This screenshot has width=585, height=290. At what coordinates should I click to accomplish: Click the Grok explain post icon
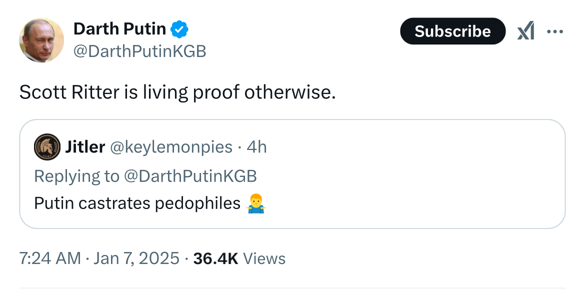(x=525, y=31)
